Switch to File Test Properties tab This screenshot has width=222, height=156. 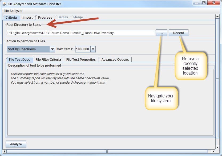pyautogui.click(x=81, y=60)
